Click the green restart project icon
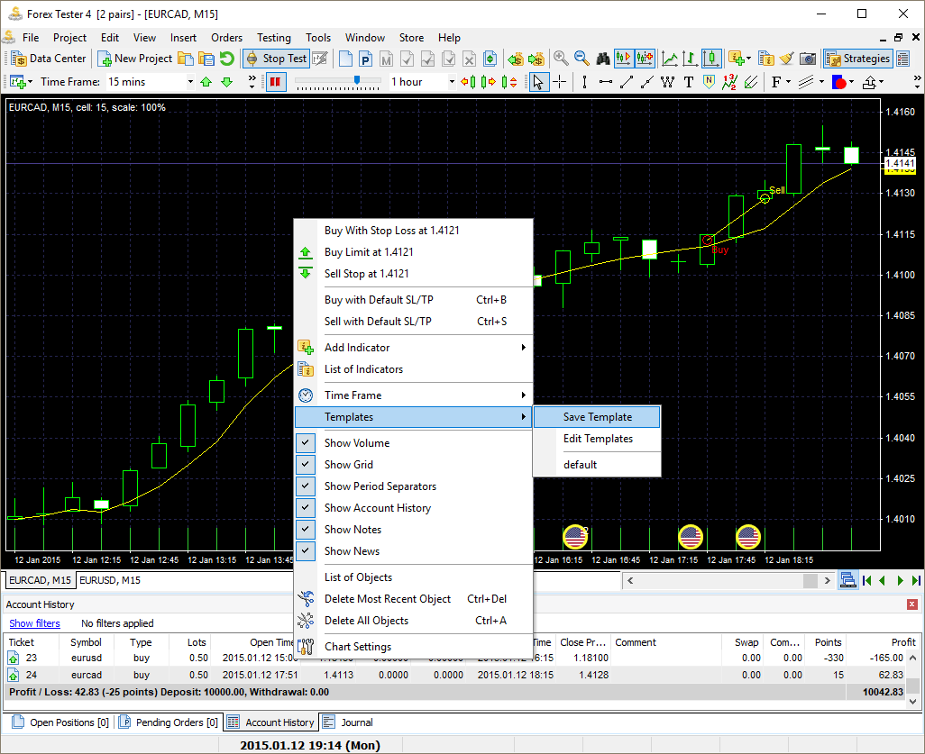This screenshot has height=754, width=925. (x=227, y=59)
